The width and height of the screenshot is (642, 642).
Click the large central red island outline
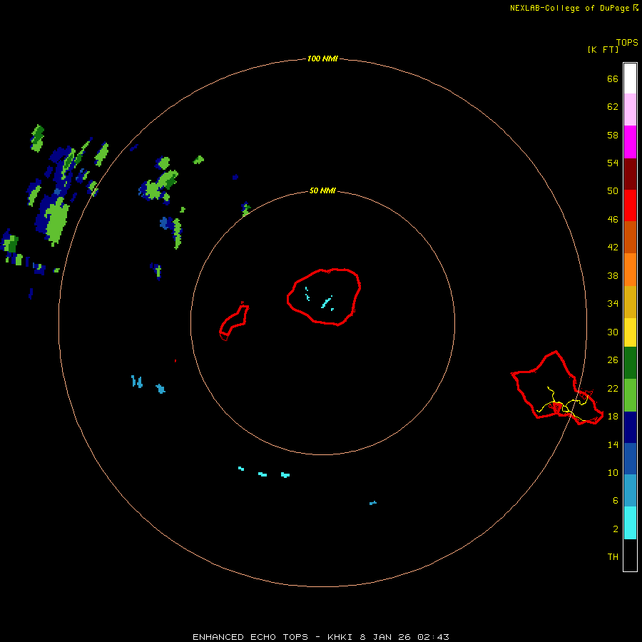pyautogui.click(x=323, y=297)
